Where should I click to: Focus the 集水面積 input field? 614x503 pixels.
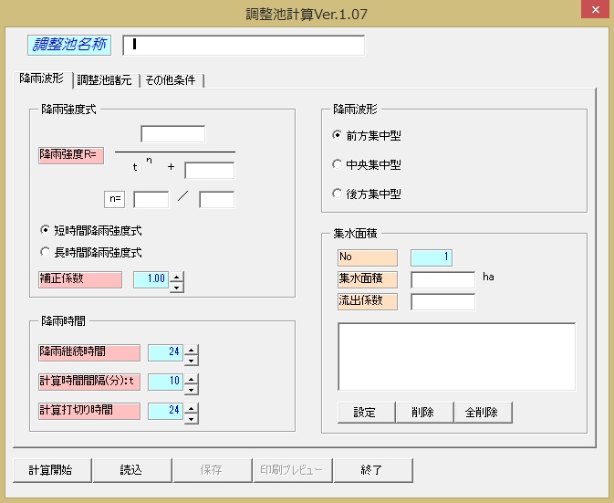pyautogui.click(x=442, y=279)
